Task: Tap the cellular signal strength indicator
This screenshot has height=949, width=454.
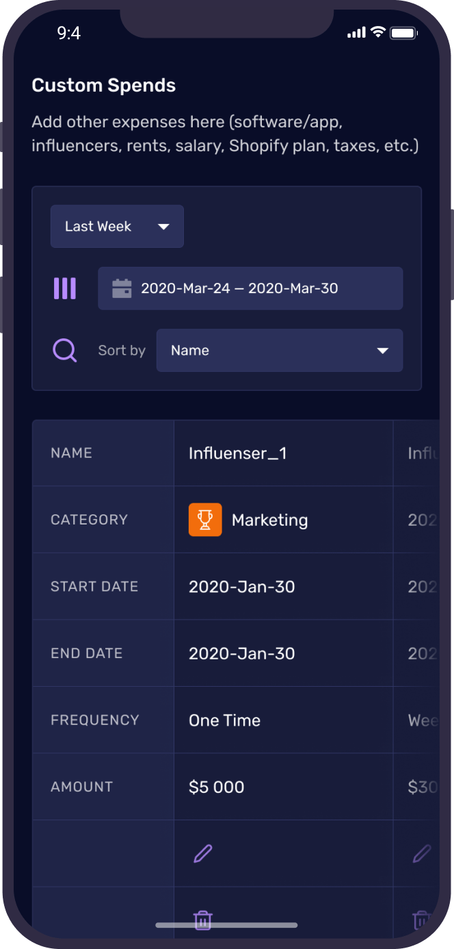Action: (x=355, y=32)
